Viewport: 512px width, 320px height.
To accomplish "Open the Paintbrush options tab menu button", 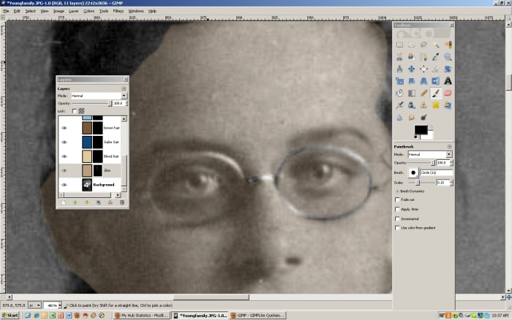I will click(x=450, y=147).
